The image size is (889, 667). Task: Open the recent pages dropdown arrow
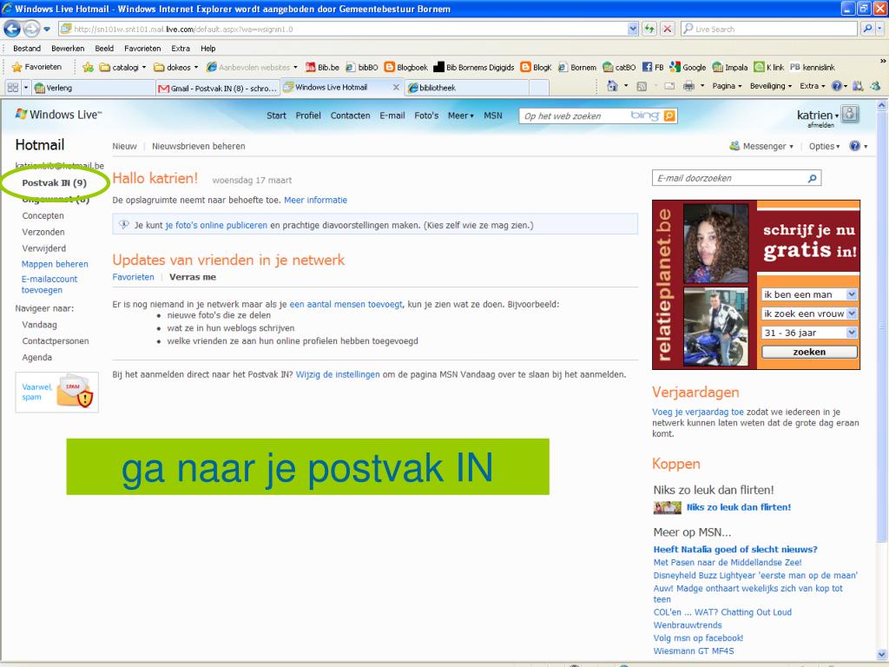(47, 29)
